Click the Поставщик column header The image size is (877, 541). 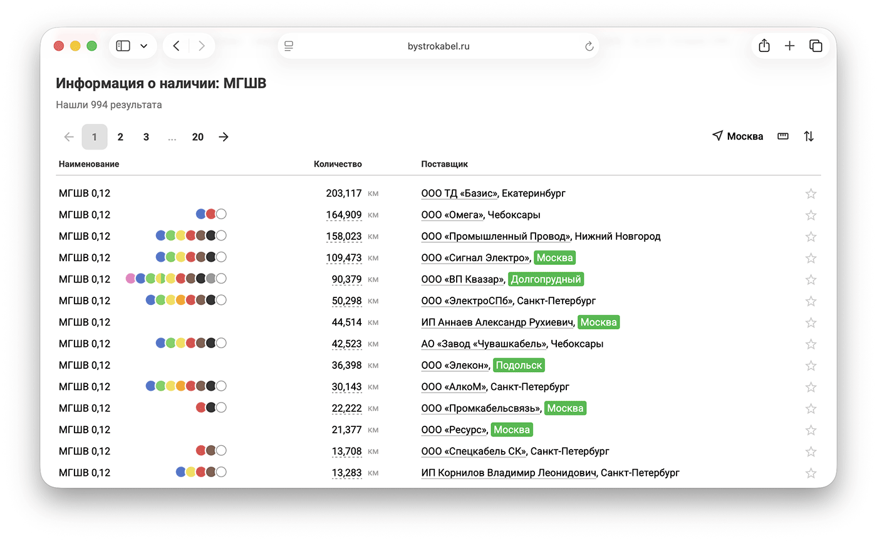445,164
